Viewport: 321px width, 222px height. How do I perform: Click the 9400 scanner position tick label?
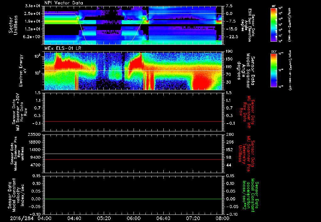pyautogui.click(x=35, y=157)
